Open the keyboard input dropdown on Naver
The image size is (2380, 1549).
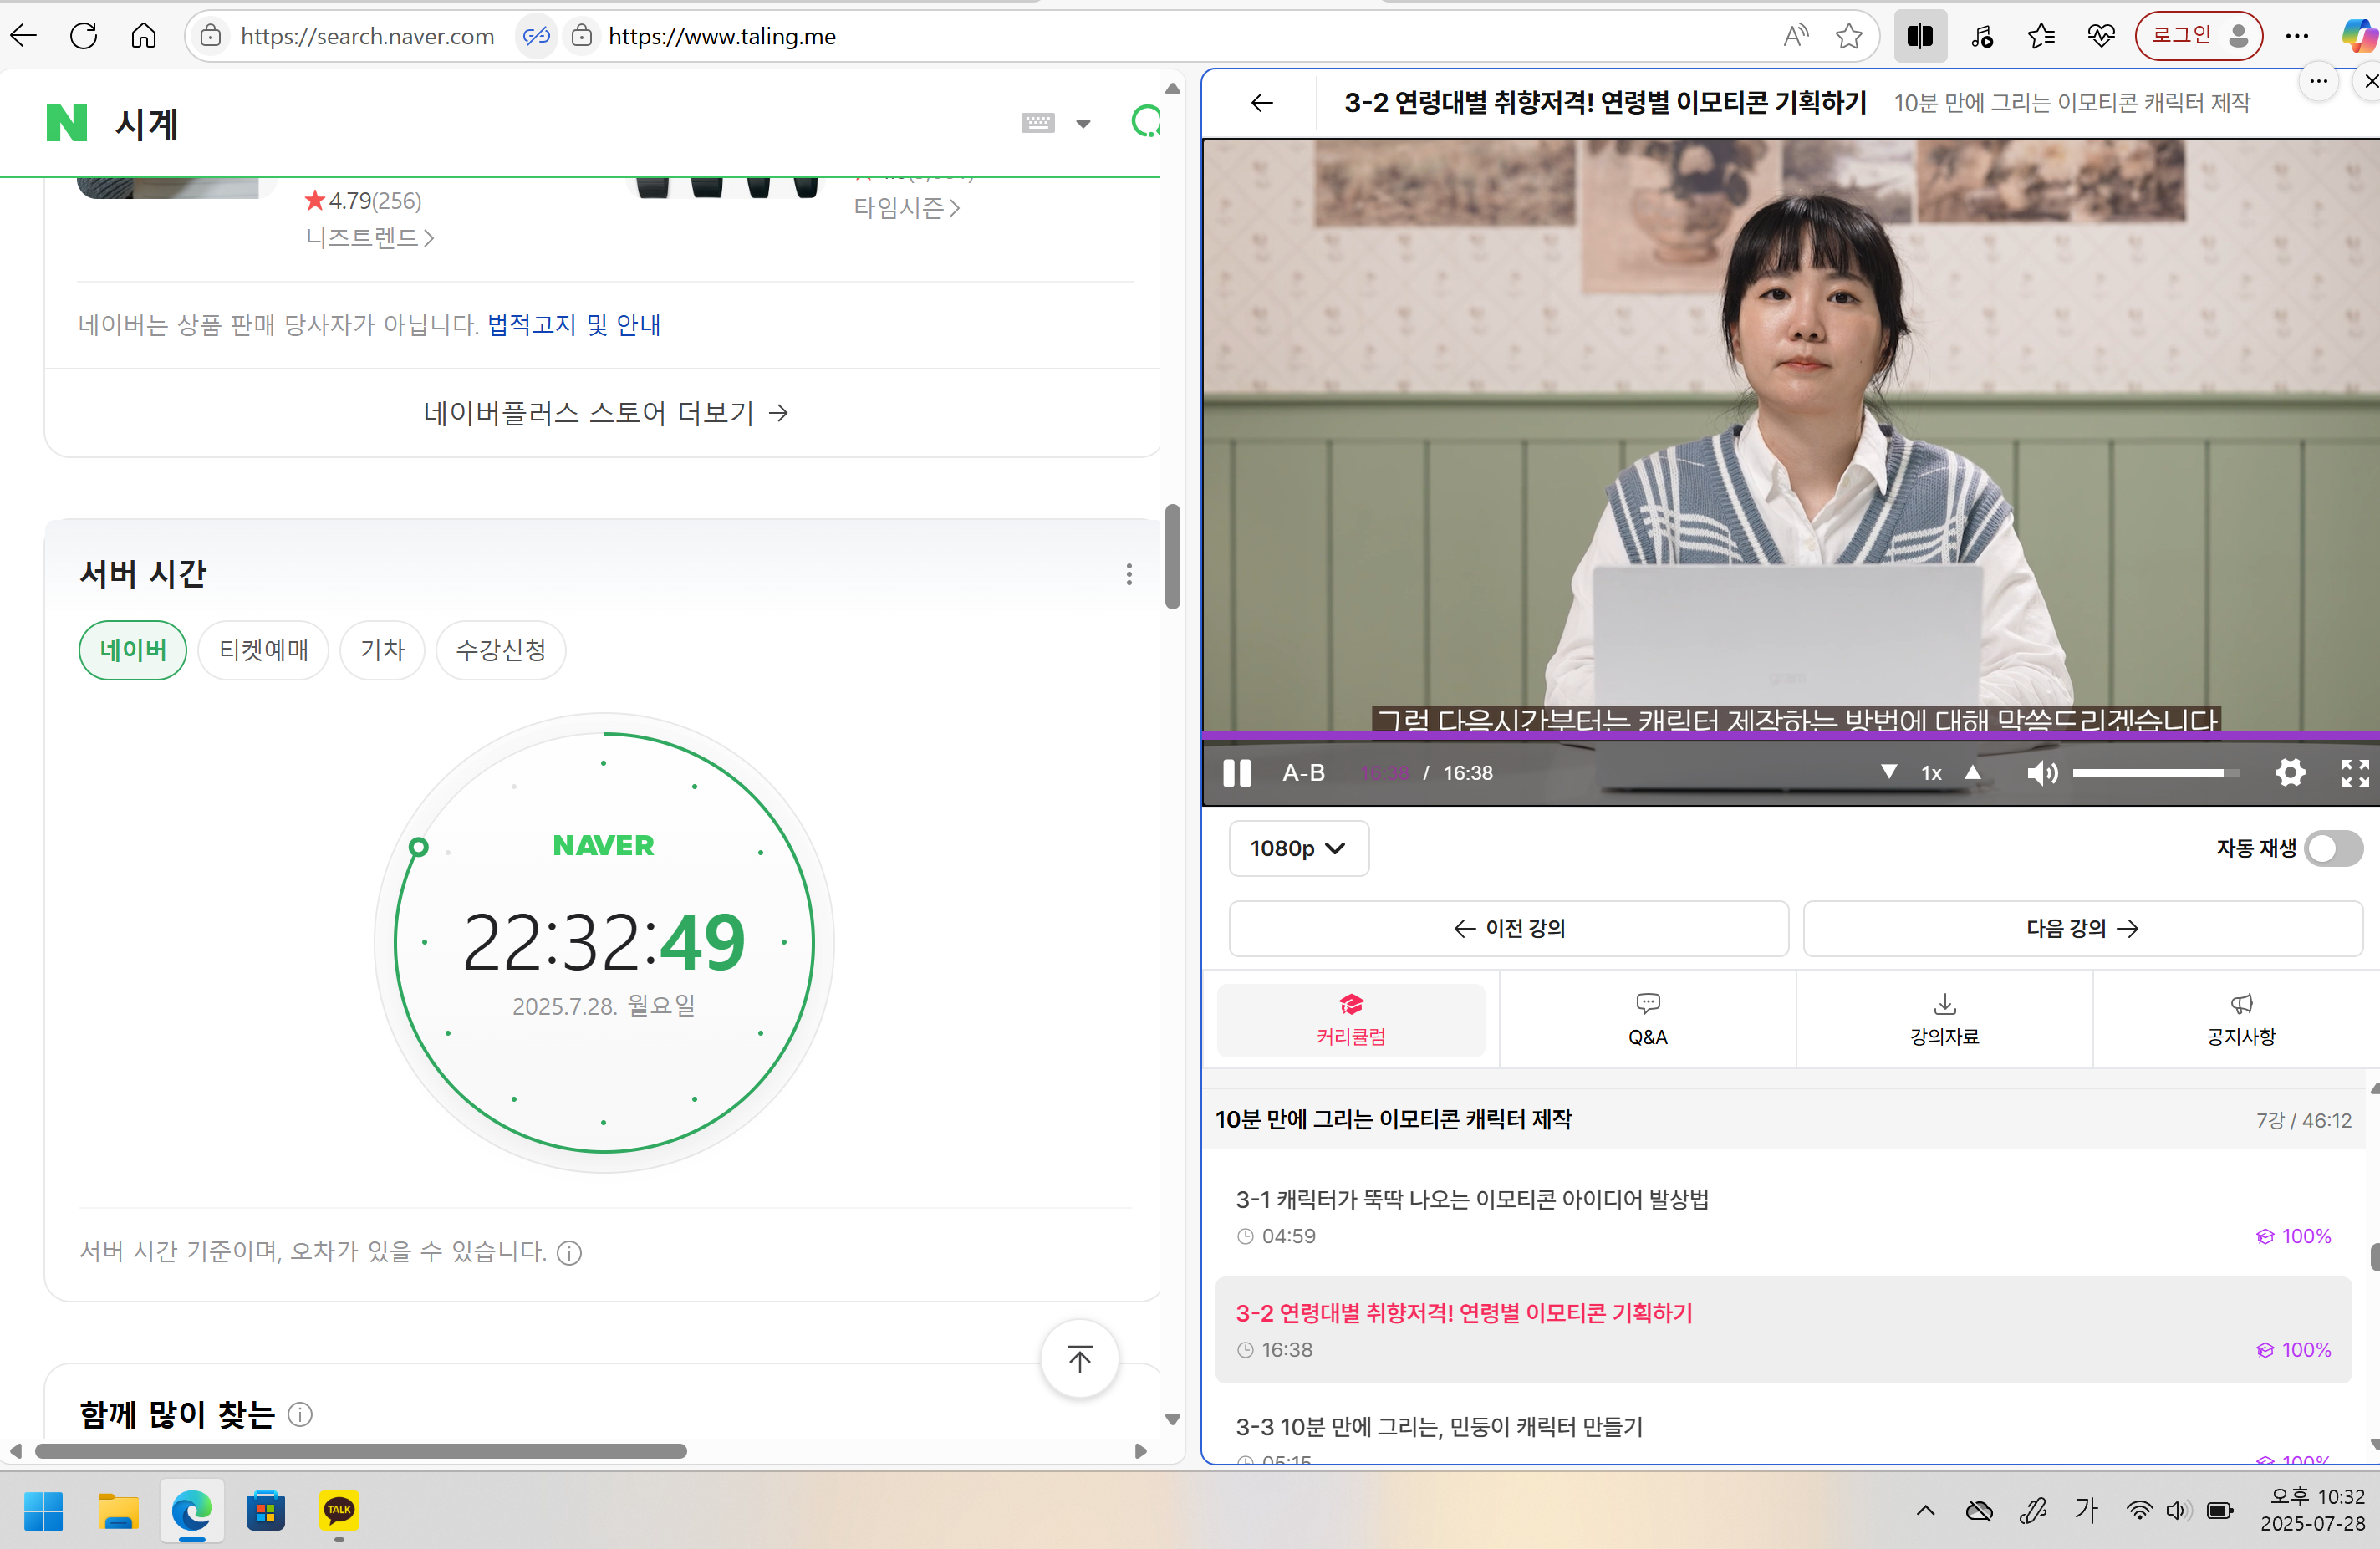coord(1083,122)
